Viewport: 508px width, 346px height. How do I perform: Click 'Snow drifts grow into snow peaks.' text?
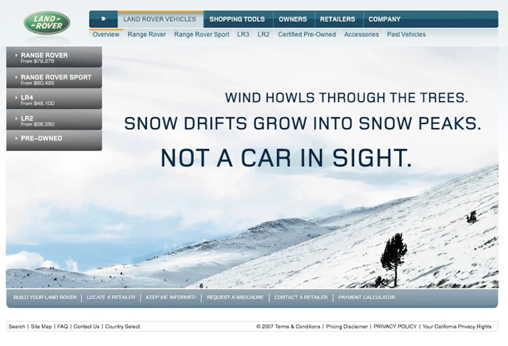[303, 123]
